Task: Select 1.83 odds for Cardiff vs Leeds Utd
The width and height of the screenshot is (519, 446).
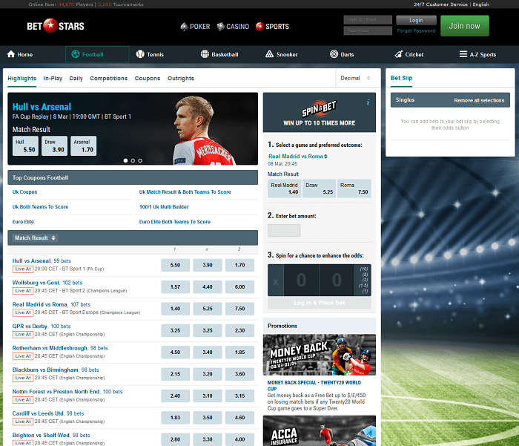Action: click(x=175, y=418)
